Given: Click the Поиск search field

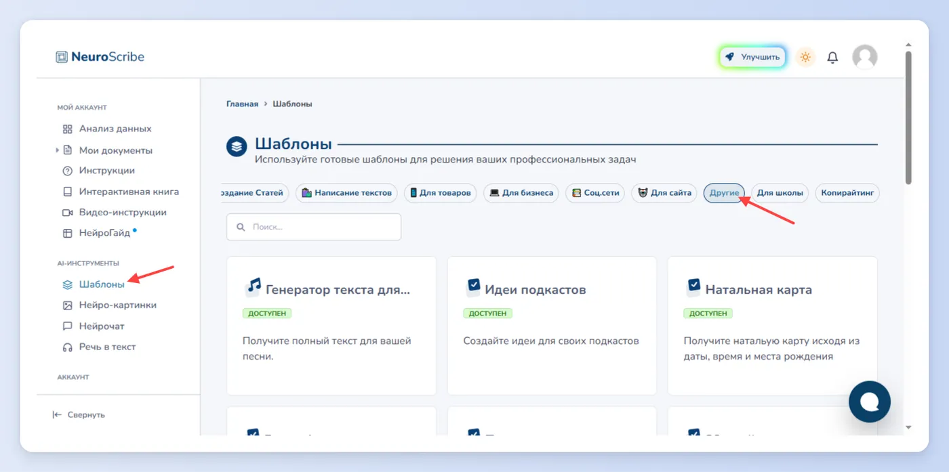Looking at the screenshot, I should 314,227.
